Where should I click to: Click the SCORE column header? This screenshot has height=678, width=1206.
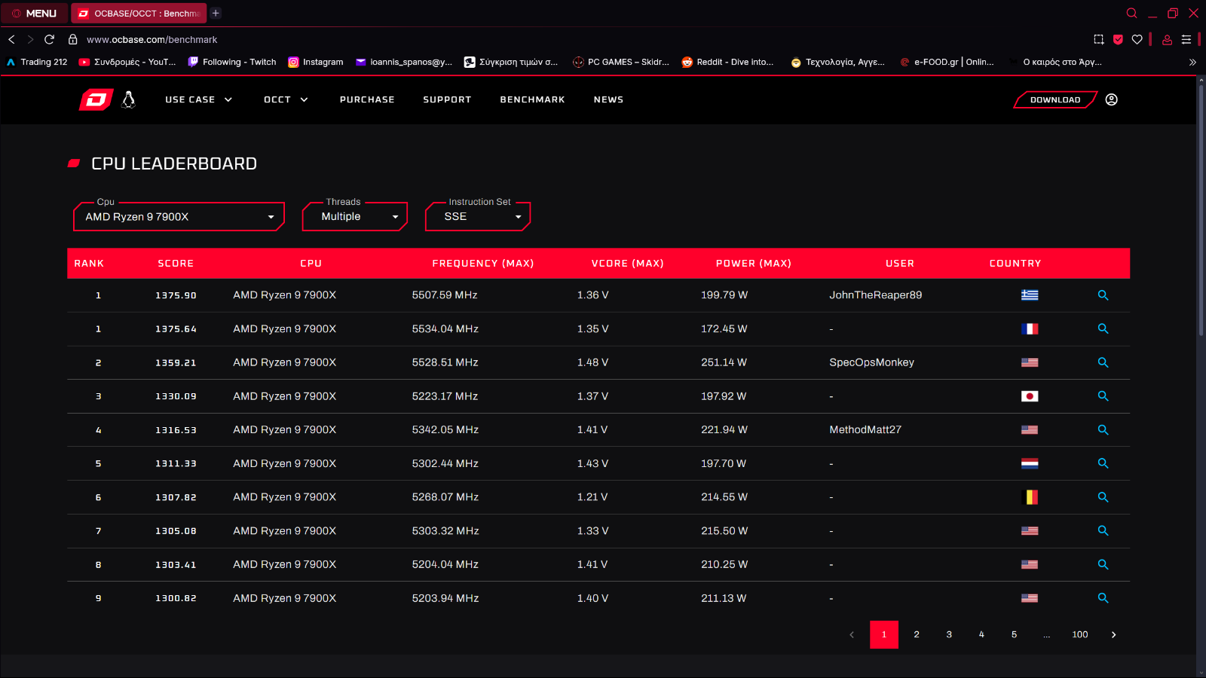[176, 264]
